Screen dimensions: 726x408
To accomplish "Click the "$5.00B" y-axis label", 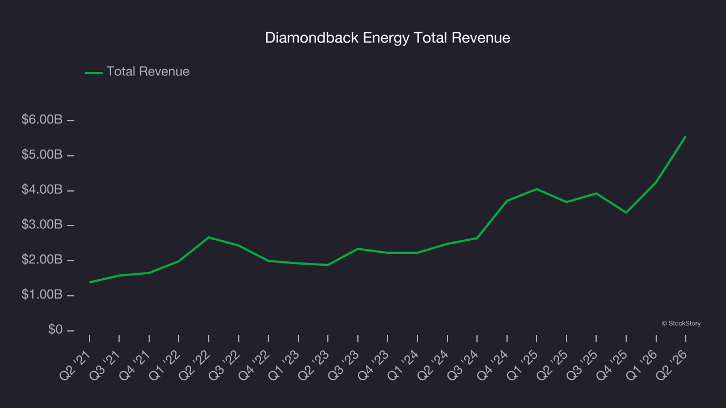I will click(x=42, y=155).
